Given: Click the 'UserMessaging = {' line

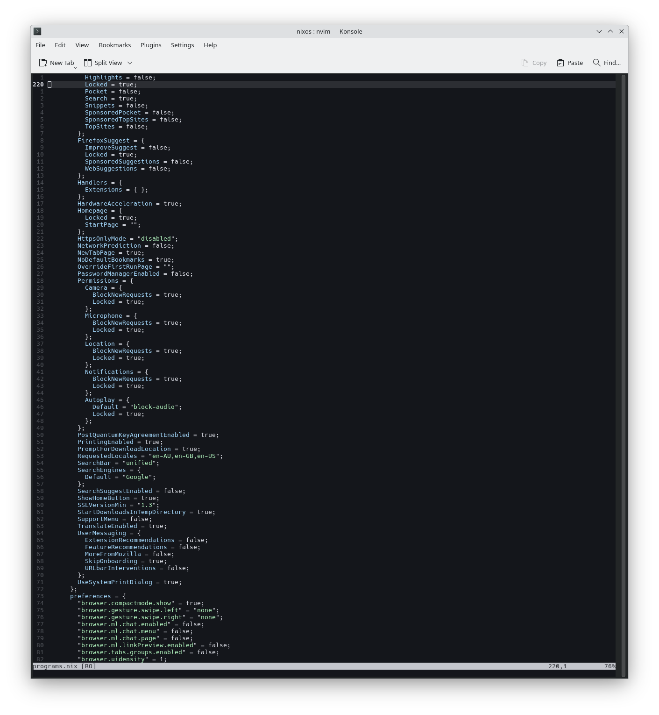Looking at the screenshot, I should (109, 533).
